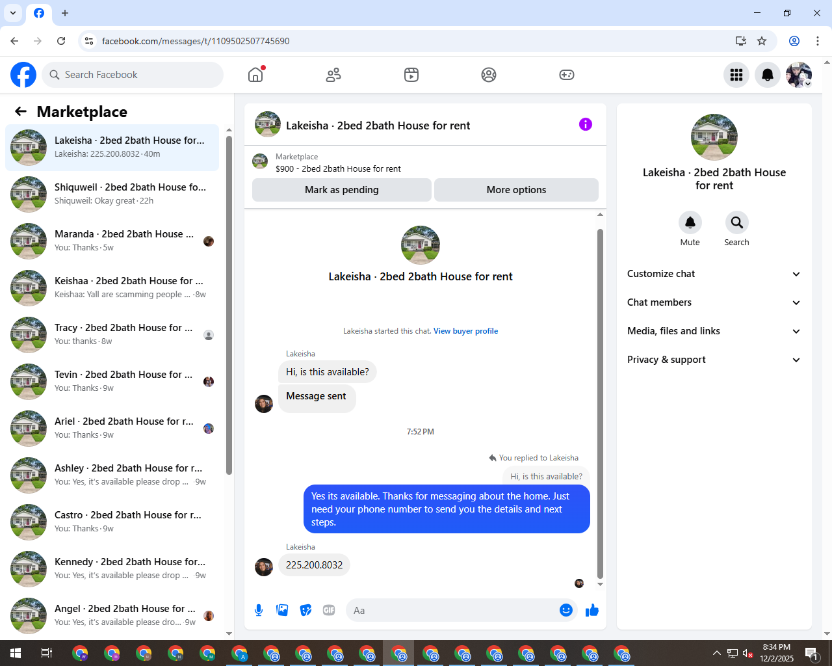
Task: Open the Video (Reels) icon
Action: 411,75
